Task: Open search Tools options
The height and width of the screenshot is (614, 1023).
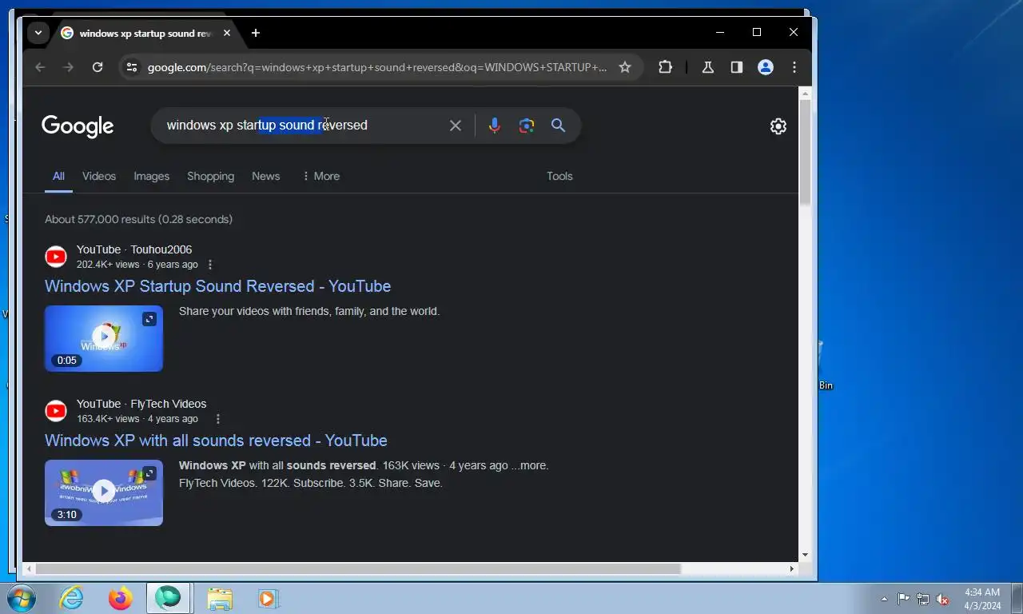Action: pos(559,176)
